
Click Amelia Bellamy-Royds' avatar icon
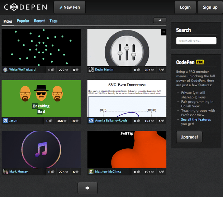pos(91,121)
